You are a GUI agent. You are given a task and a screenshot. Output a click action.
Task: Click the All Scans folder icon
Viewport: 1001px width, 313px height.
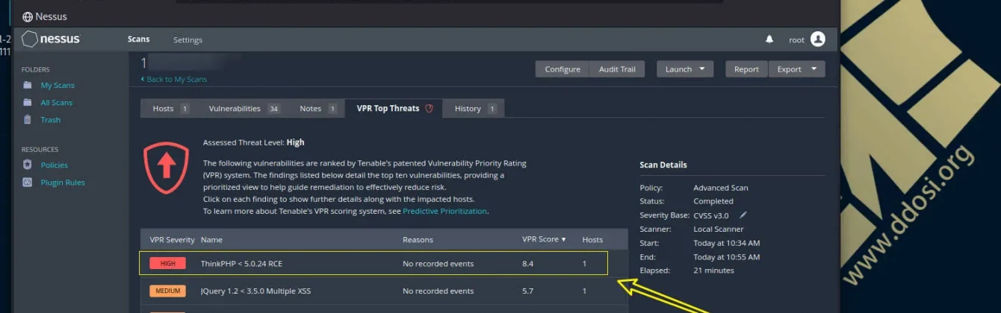[x=28, y=102]
